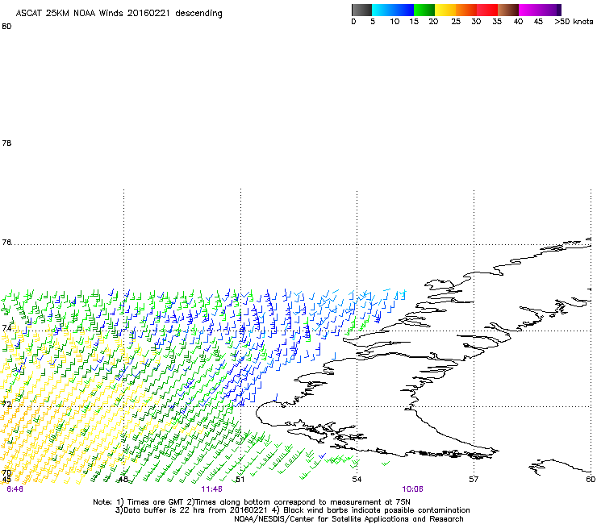Click the note line starting '3)Data buffer is 22 hrs'
The image size is (597, 524).
tap(292, 510)
